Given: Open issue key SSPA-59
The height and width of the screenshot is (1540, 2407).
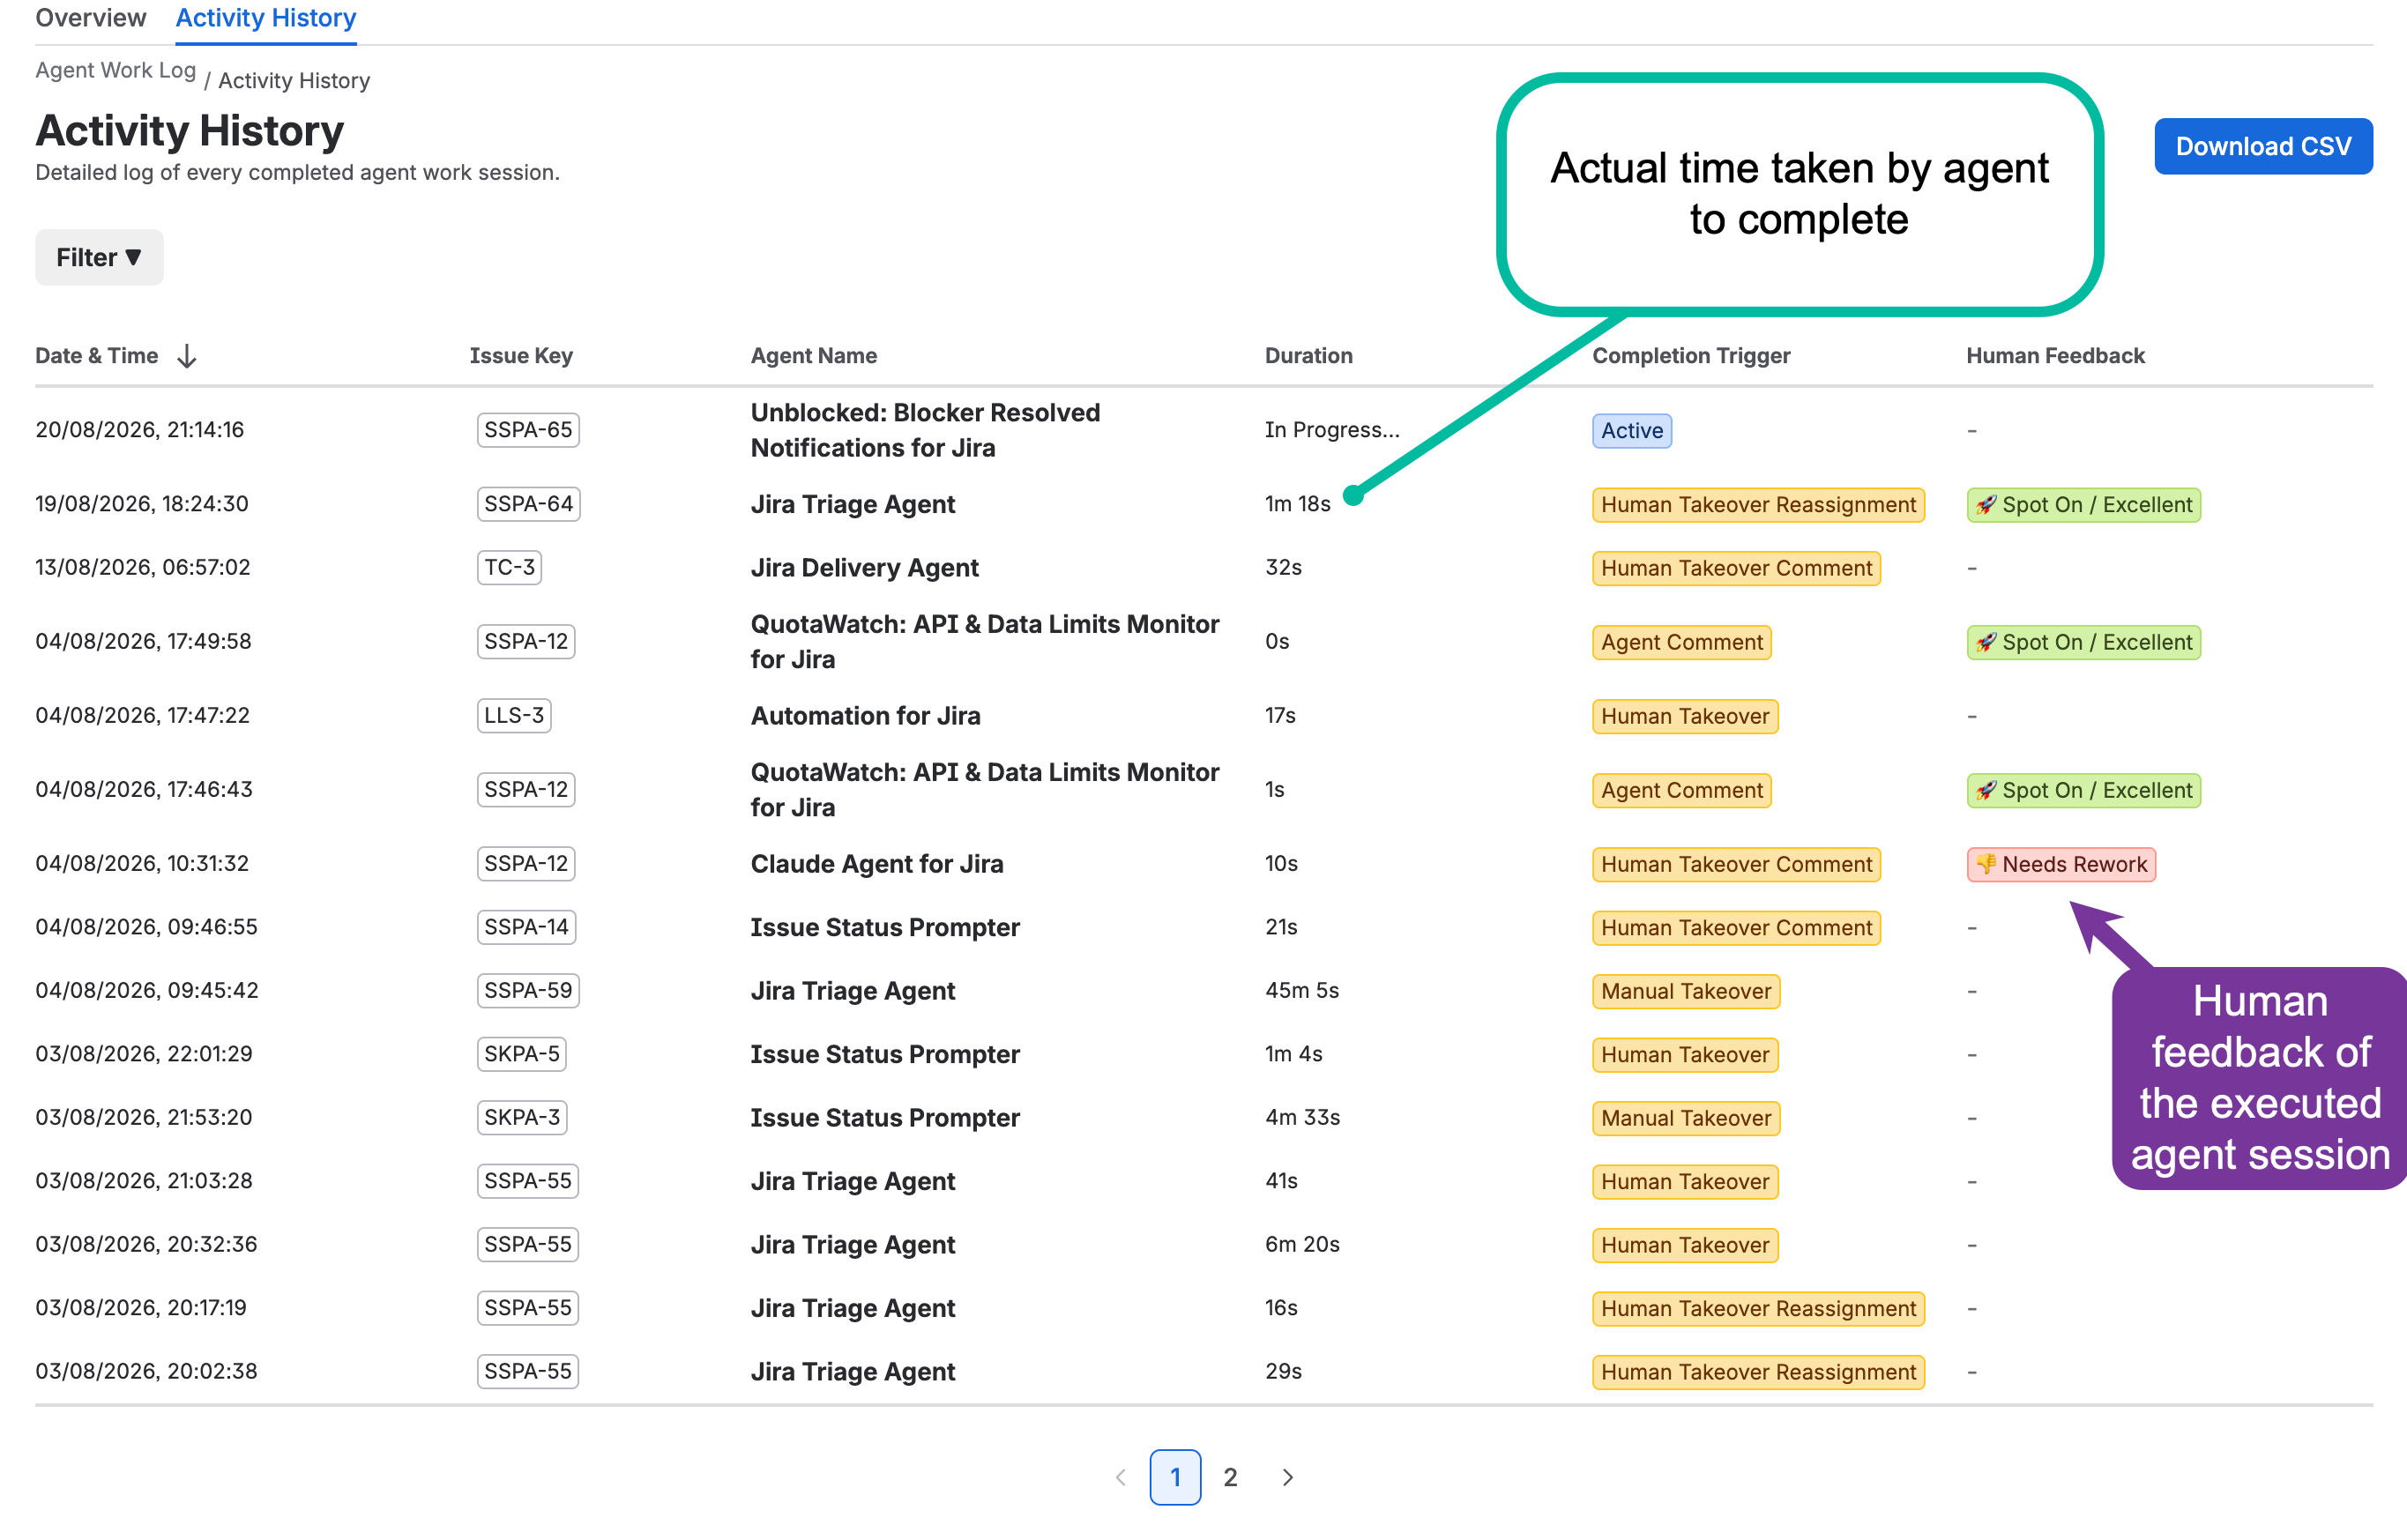Looking at the screenshot, I should coord(528,991).
